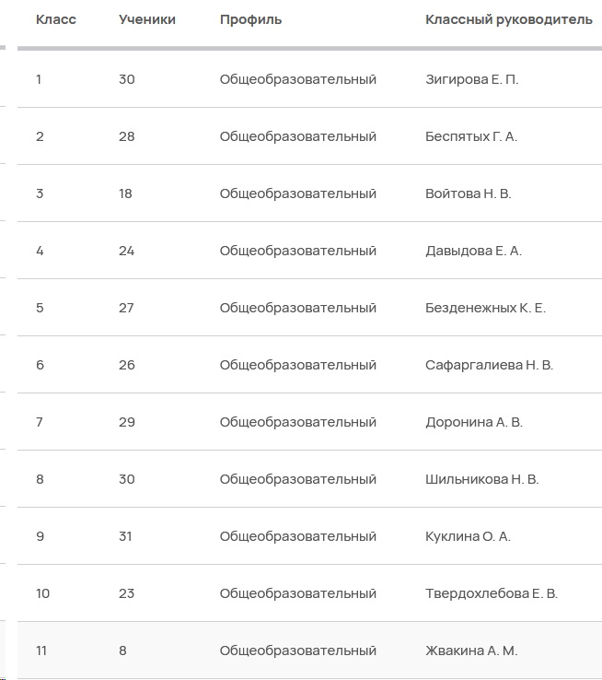602x680 pixels.
Task: Select teacher Зигирова Е. П.
Action: coord(471,79)
